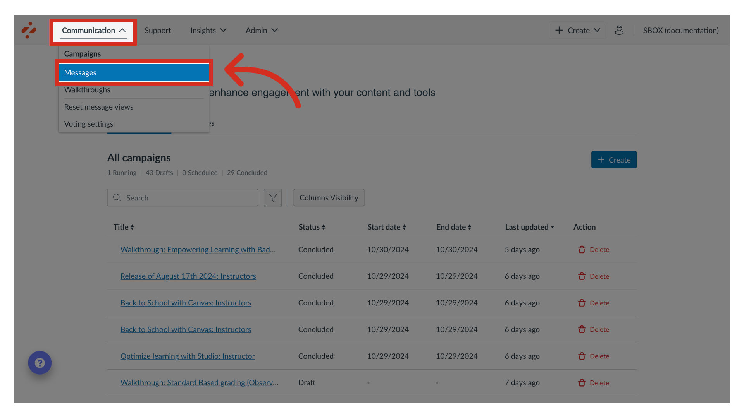Select Messages from the Communication menu
The height and width of the screenshot is (418, 744).
pos(80,72)
